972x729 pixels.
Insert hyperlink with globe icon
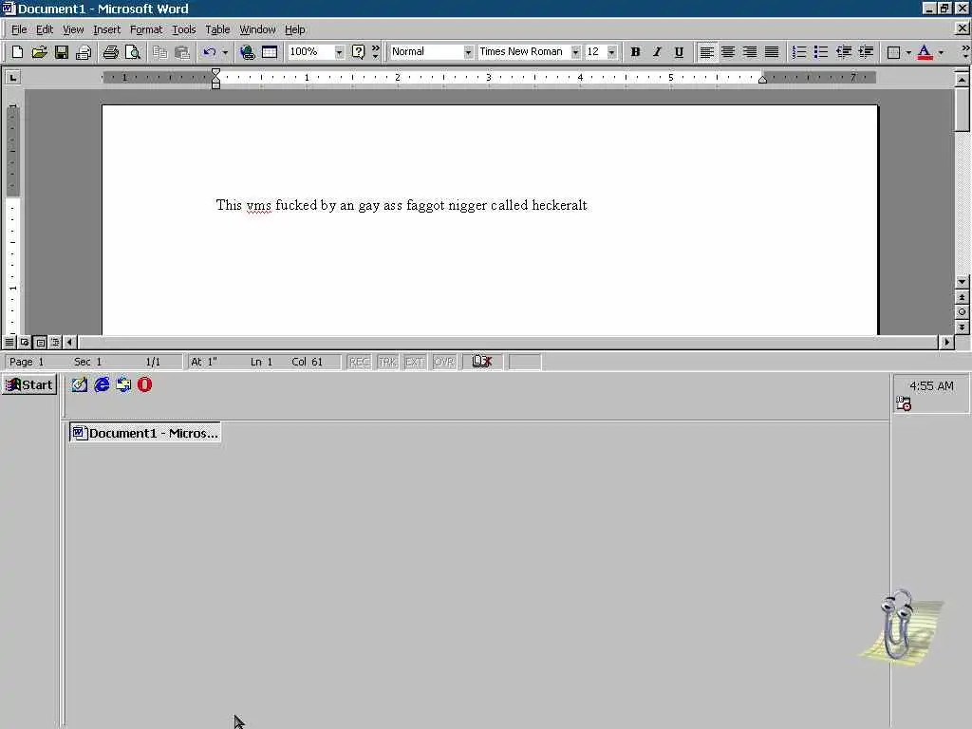(x=248, y=52)
